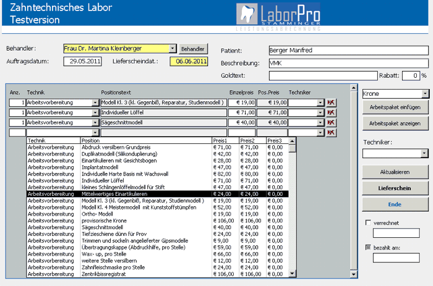Click delete icon for Individueller Löffel row
The height and width of the screenshot is (286, 433).
[331, 112]
